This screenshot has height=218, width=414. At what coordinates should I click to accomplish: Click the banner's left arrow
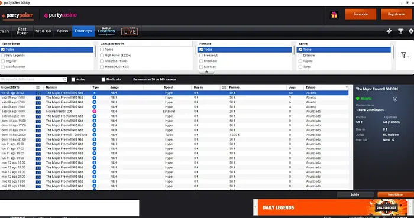(x=255, y=207)
